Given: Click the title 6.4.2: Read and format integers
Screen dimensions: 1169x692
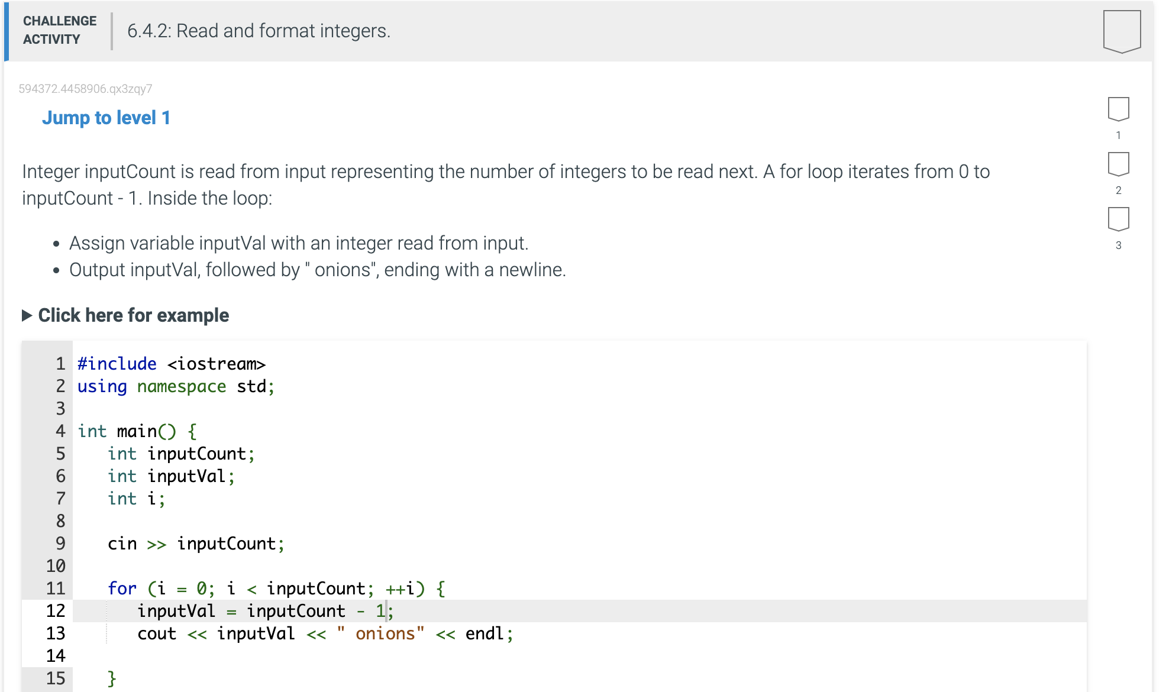Looking at the screenshot, I should pos(258,31).
